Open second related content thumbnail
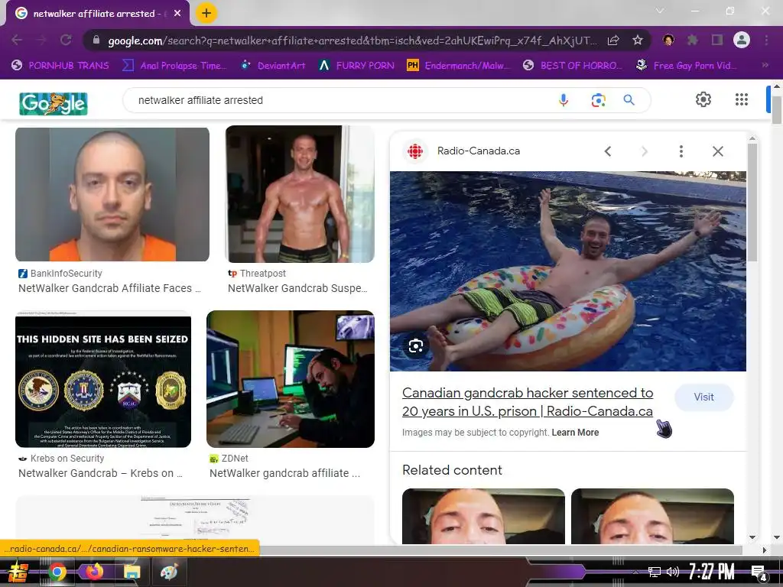Viewport: 783px width, 587px height. click(x=652, y=516)
